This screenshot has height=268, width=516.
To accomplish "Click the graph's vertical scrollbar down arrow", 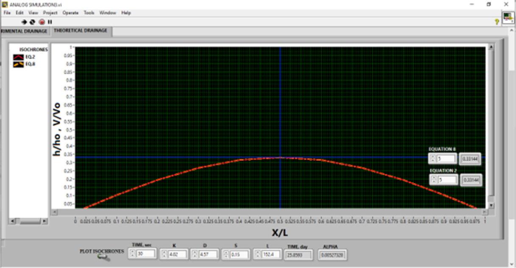I will point(491,205).
